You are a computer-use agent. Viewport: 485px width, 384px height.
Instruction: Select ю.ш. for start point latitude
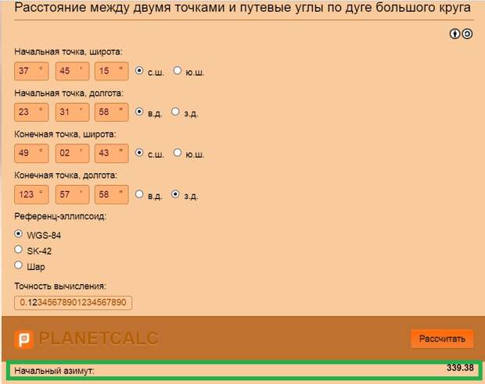click(x=178, y=71)
